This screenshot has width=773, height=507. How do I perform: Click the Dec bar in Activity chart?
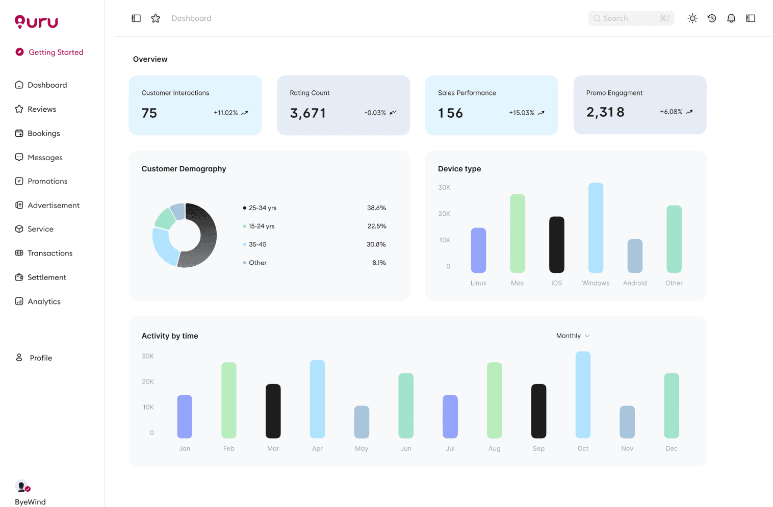coord(672,405)
